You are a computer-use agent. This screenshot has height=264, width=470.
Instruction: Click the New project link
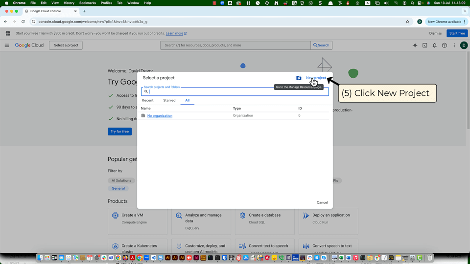[316, 78]
